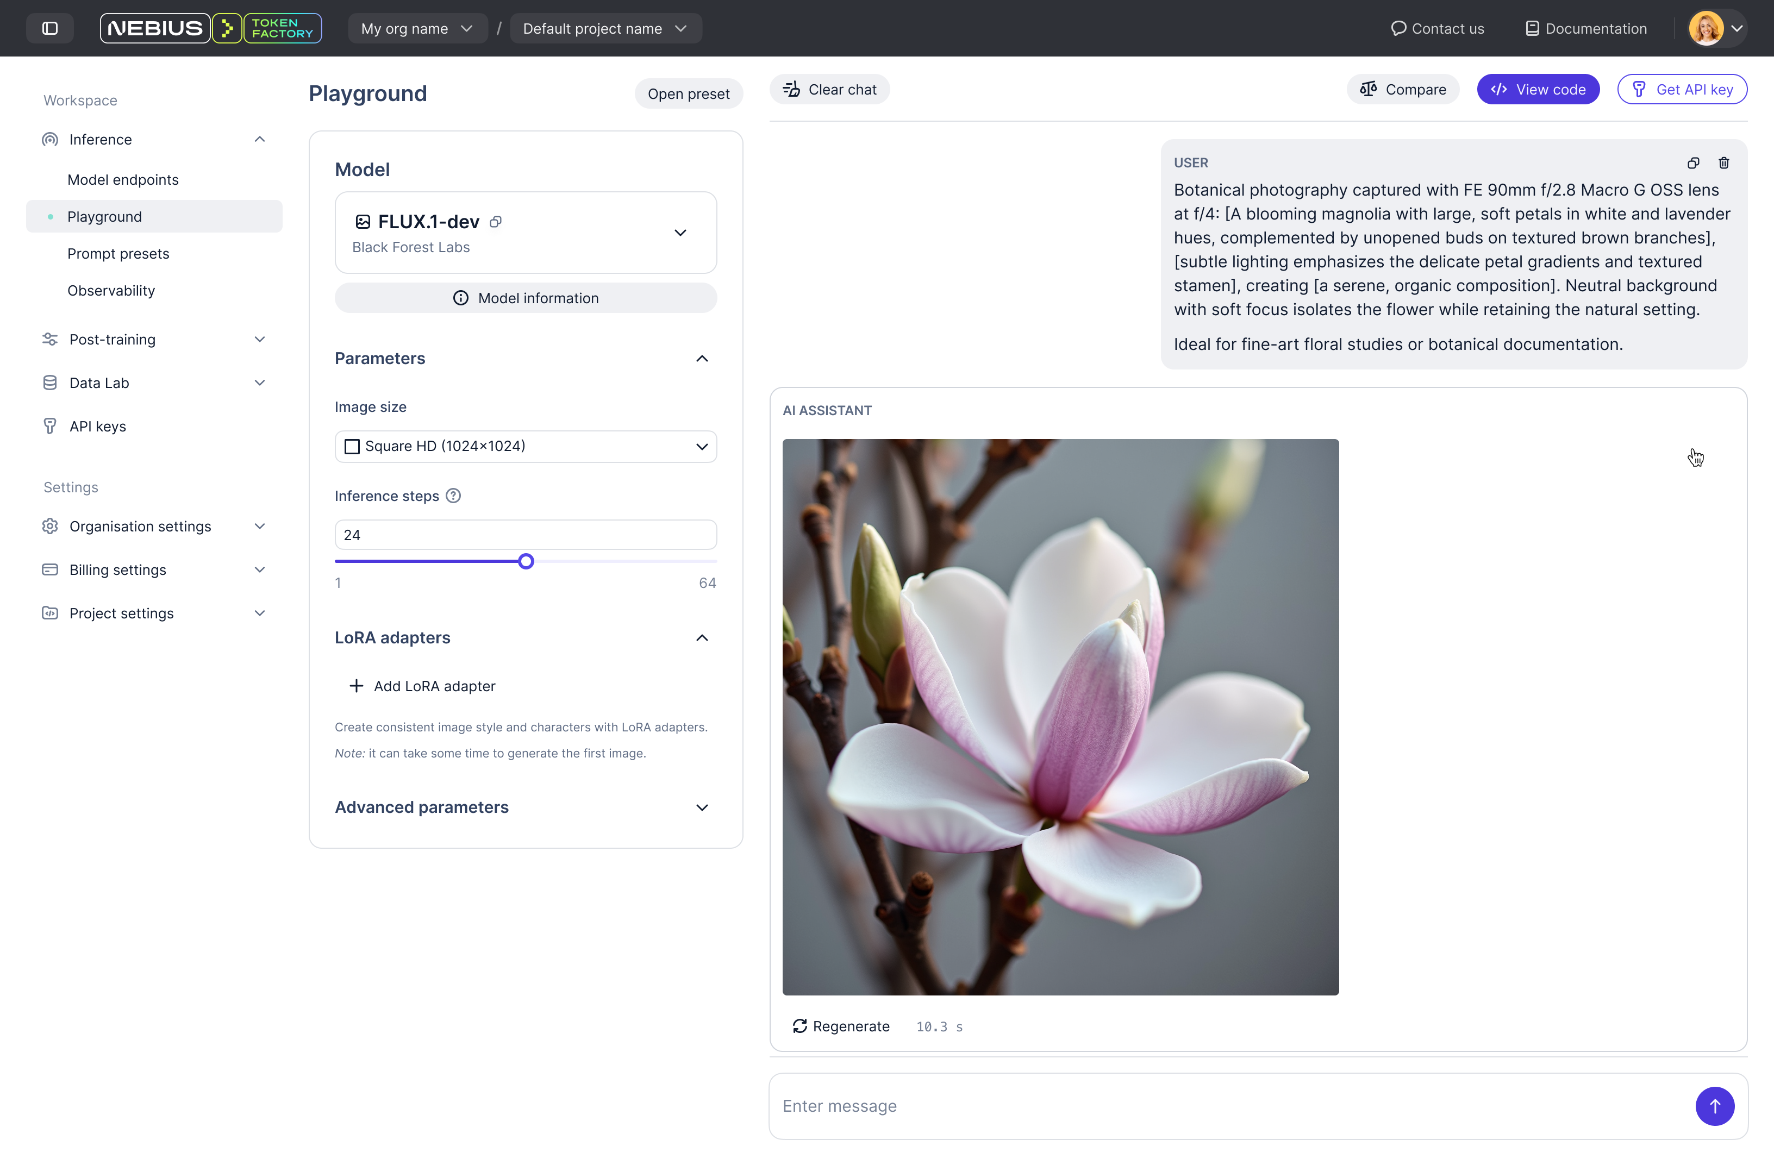Delete the user message trash icon

pos(1724,162)
